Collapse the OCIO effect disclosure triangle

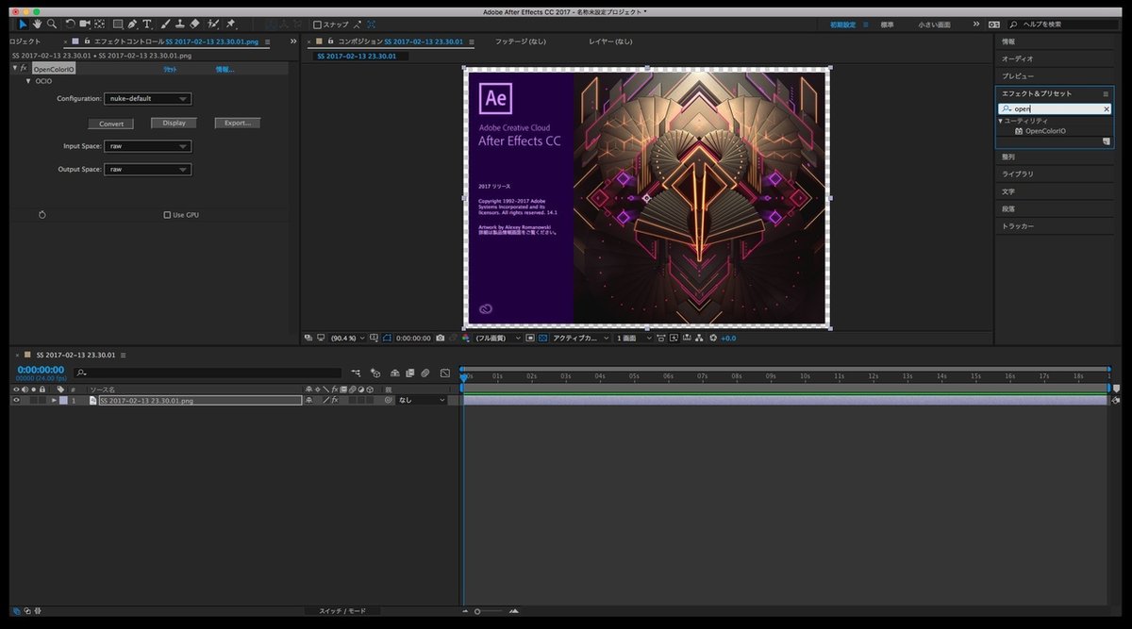[x=29, y=81]
